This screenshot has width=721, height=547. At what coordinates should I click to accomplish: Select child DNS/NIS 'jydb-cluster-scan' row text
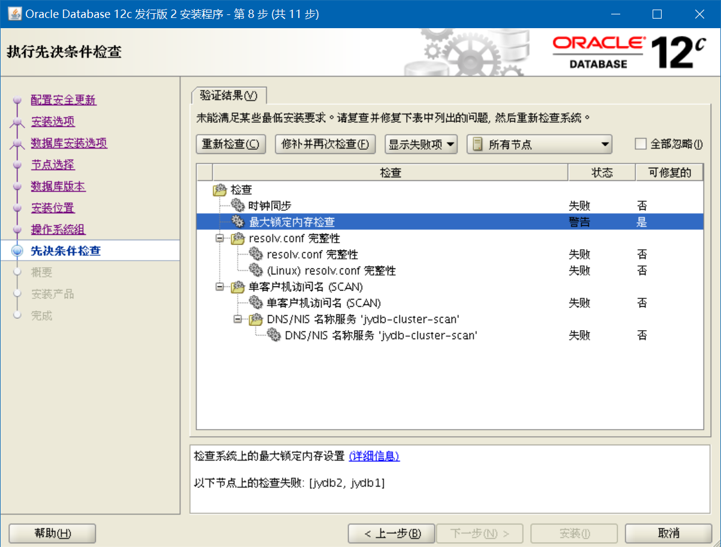(x=381, y=335)
